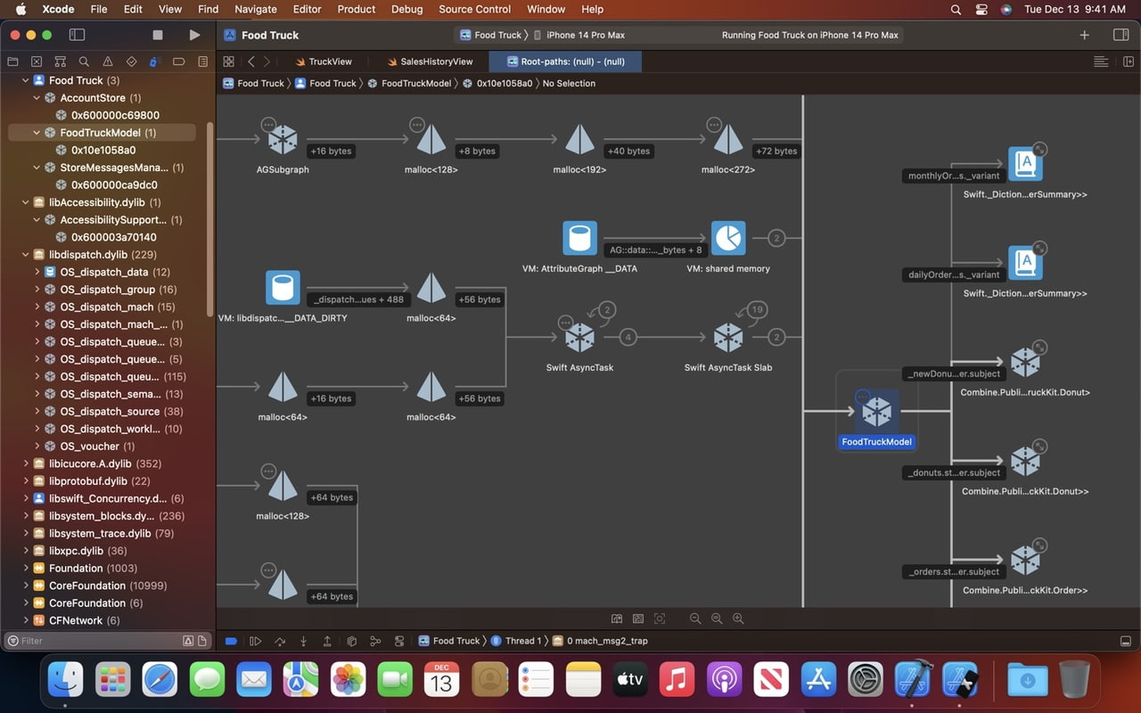Viewport: 1141px width, 713px height.
Task: Open the Issue navigator warning icon
Action: click(108, 61)
